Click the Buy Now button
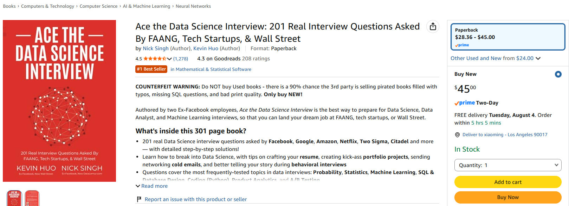Screen dimensions: 569x206 pos(508,197)
